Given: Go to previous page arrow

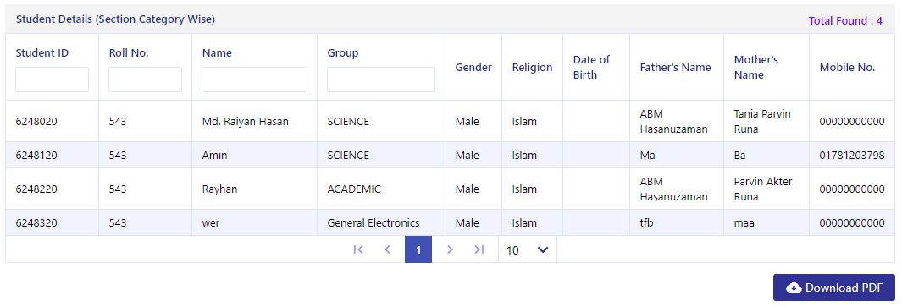Looking at the screenshot, I should pyautogui.click(x=387, y=249).
